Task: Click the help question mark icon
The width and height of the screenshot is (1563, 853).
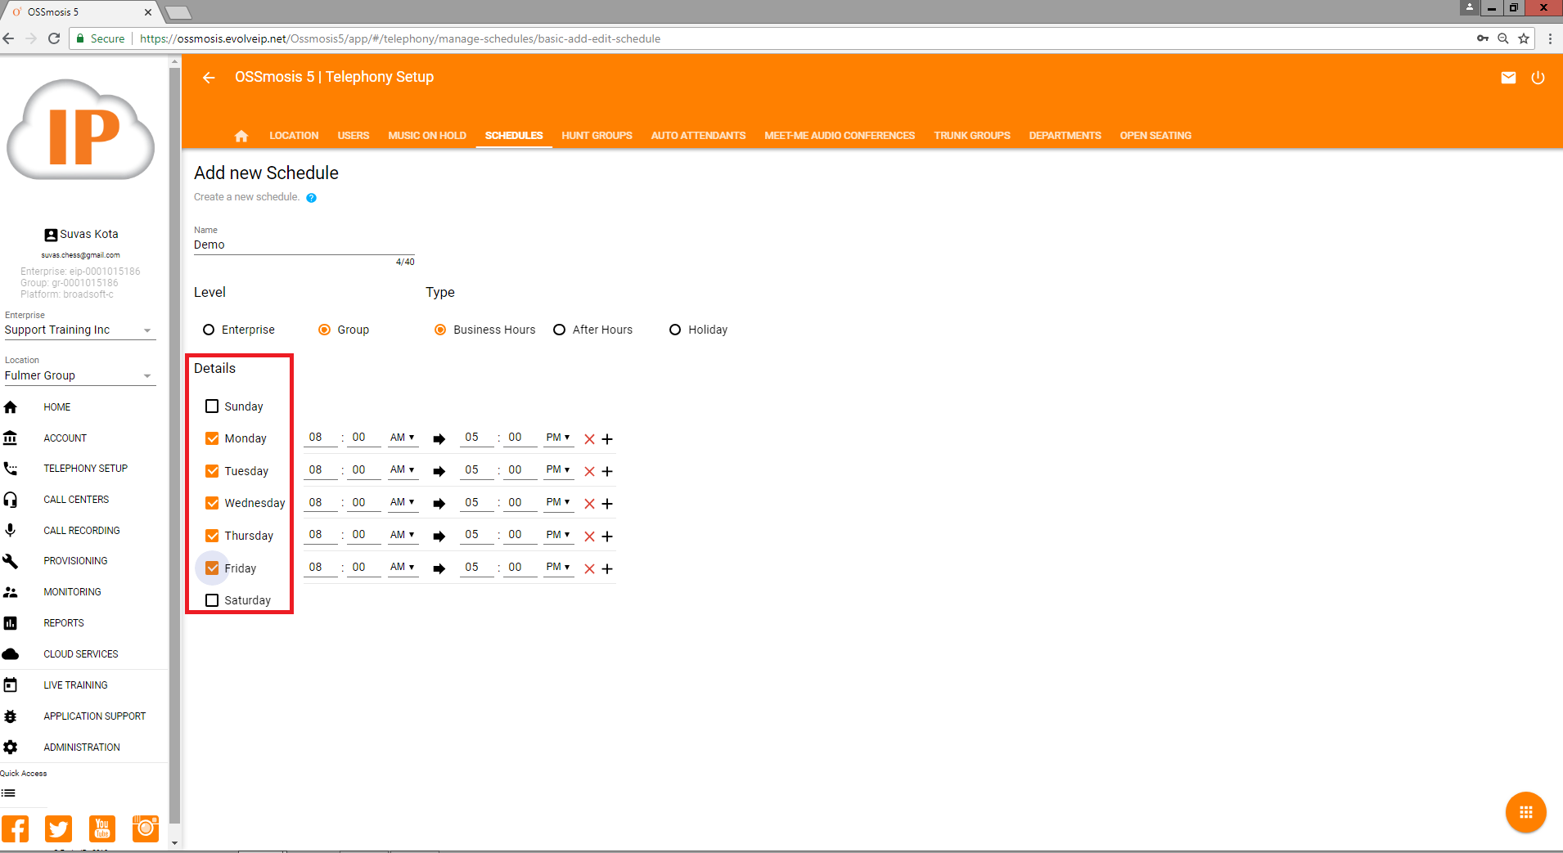Action: tap(311, 198)
